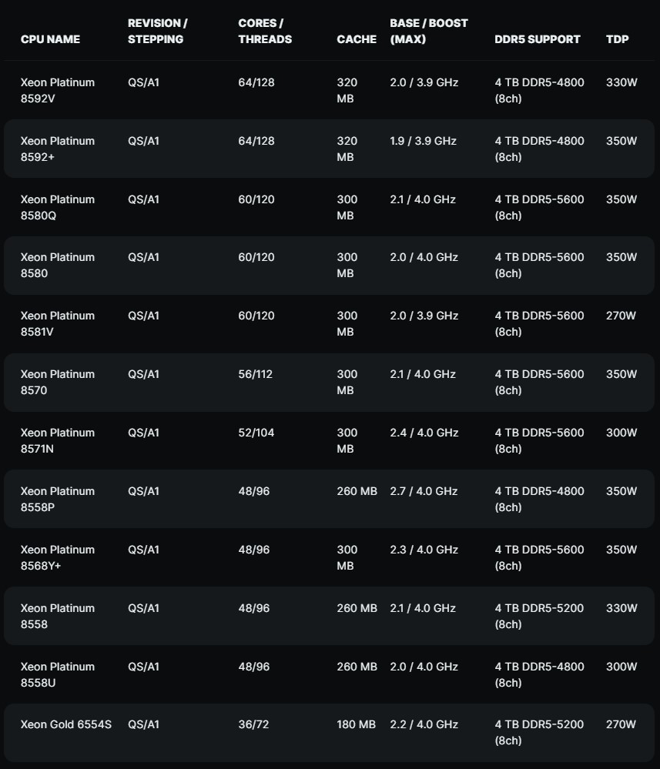Image resolution: width=660 pixels, height=769 pixels.
Task: Click the TDP column header
Action: 618,39
